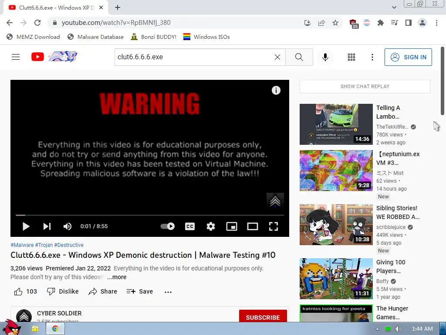Viewport: 446px width, 335px height.
Task: Open the tab search dropdown arrow
Action: pos(394,7)
